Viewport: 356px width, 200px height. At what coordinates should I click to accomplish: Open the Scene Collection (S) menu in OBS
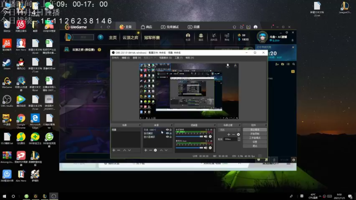[165, 58]
